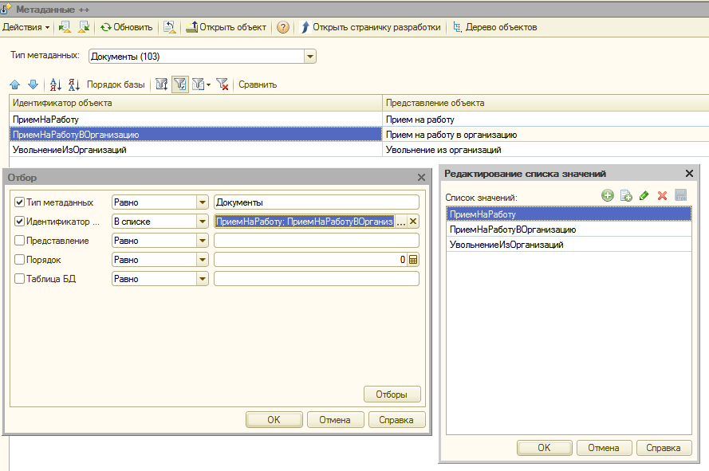
Task: Edit value with green pencil icon
Action: pos(644,195)
